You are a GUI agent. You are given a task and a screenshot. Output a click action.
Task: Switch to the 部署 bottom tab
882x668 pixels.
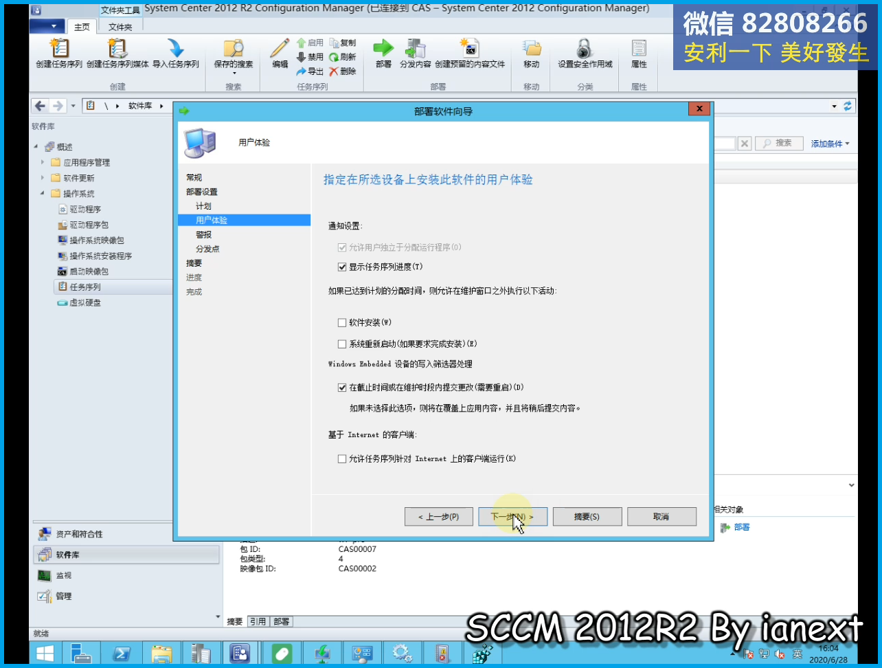[x=282, y=621]
